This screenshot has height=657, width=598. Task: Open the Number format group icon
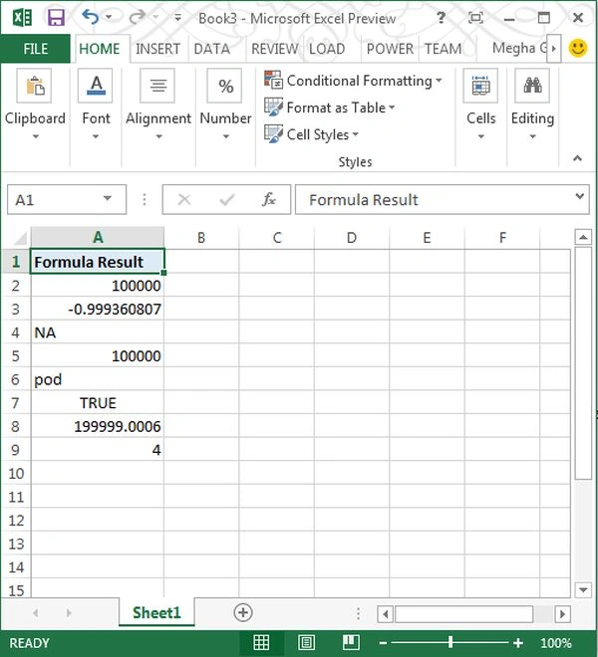click(x=225, y=86)
